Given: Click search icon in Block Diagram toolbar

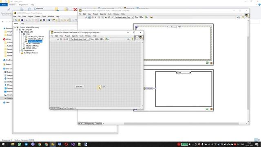Looking at the screenshot, I should 239,17.
